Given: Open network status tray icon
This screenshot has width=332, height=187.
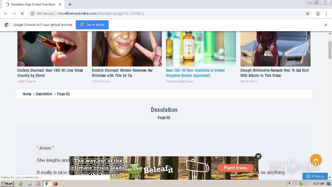Looking at the screenshot, I should pos(301,184).
